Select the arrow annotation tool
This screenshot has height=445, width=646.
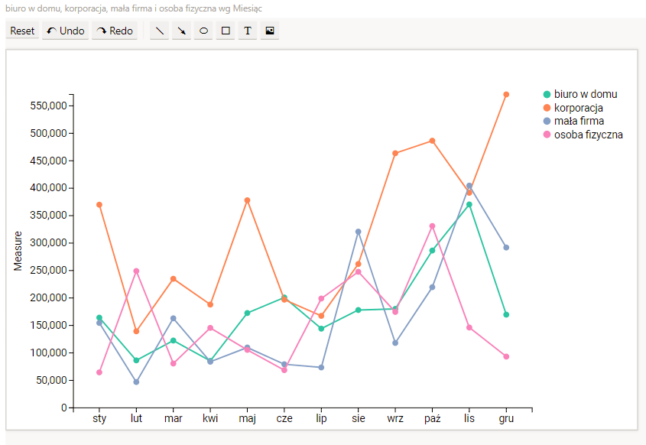point(182,31)
